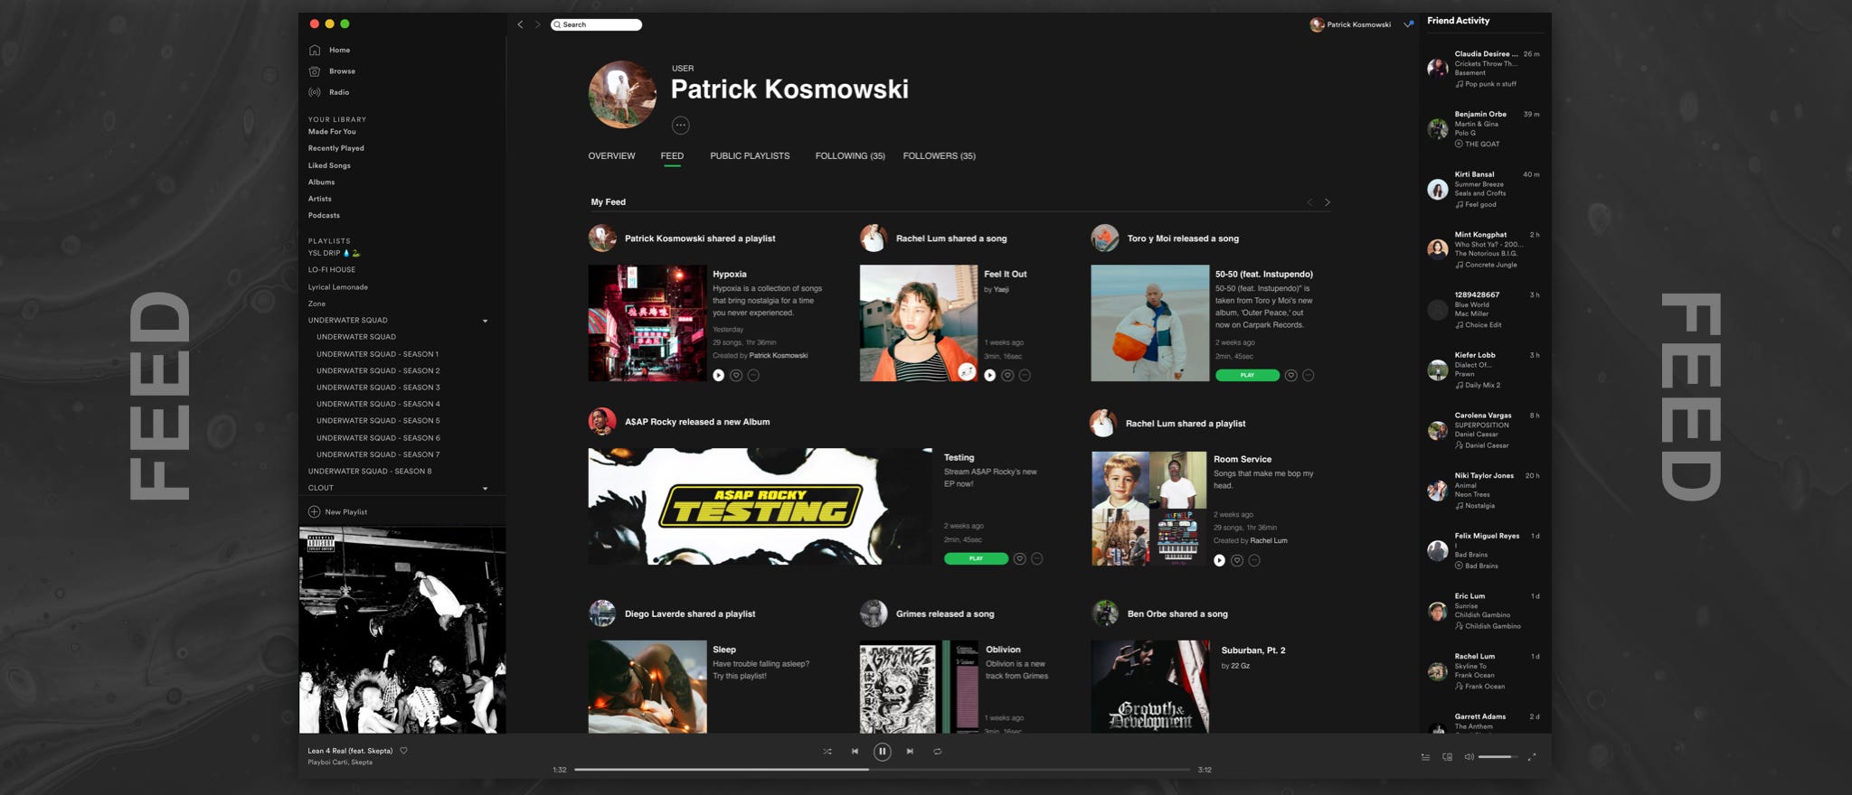
Task: Like the current song Lean 4 Real
Action: point(403,750)
